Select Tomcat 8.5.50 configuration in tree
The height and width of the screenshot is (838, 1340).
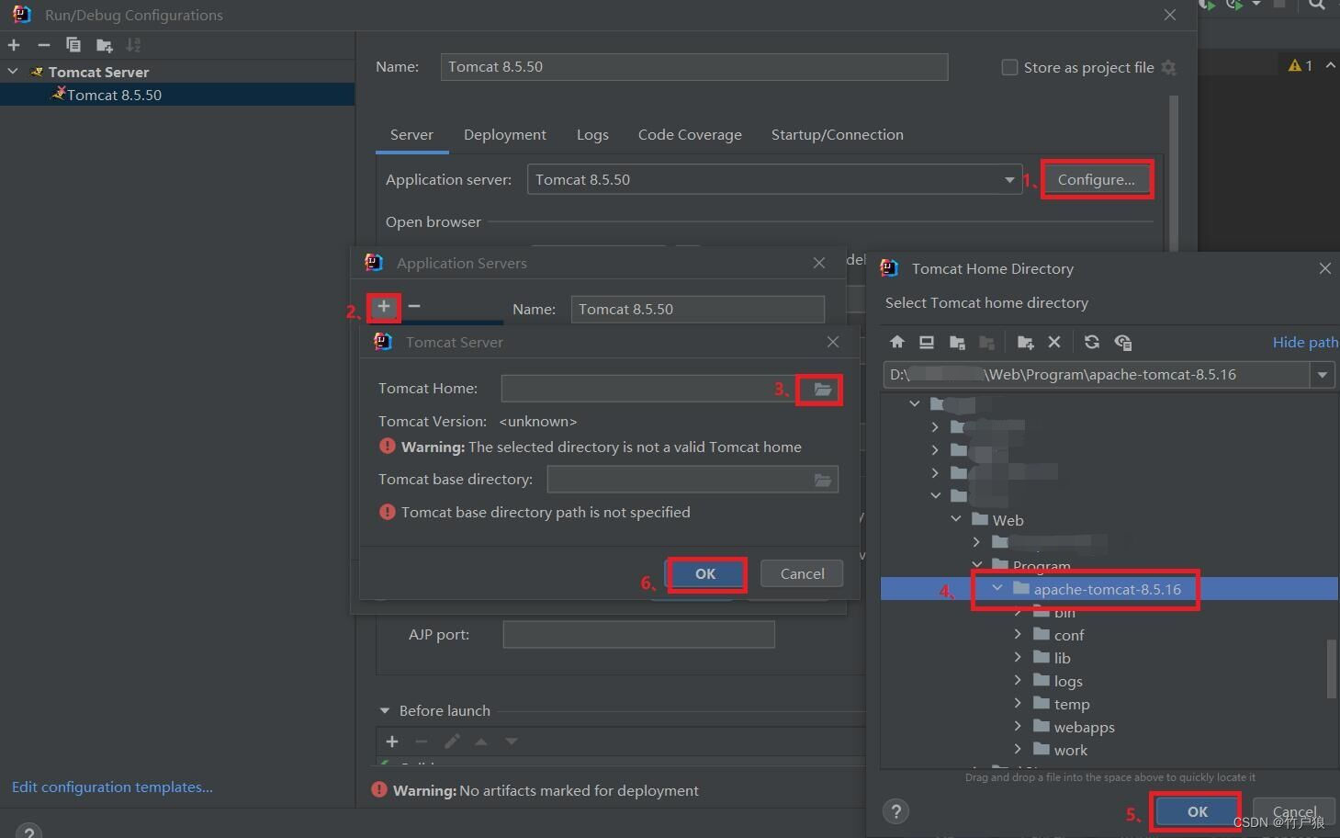pos(177,95)
